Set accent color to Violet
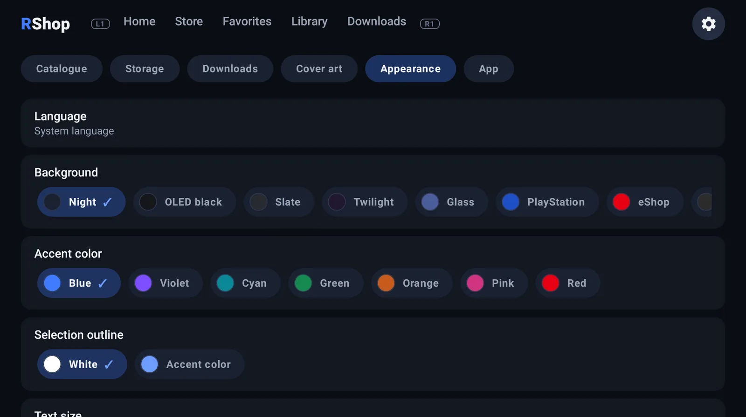This screenshot has height=417, width=746. point(166,283)
